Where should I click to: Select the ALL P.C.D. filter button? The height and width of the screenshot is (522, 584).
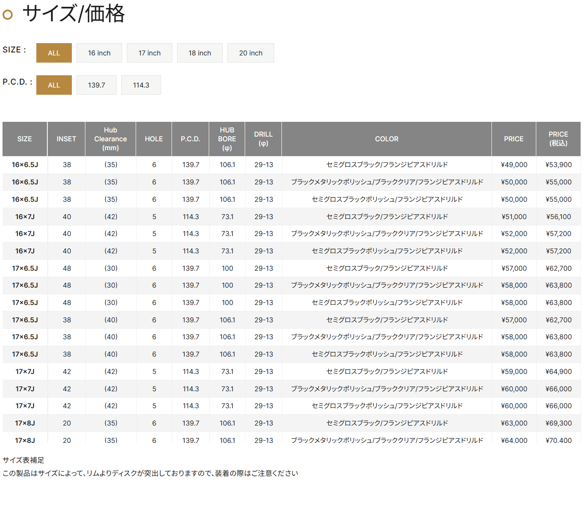tap(54, 85)
